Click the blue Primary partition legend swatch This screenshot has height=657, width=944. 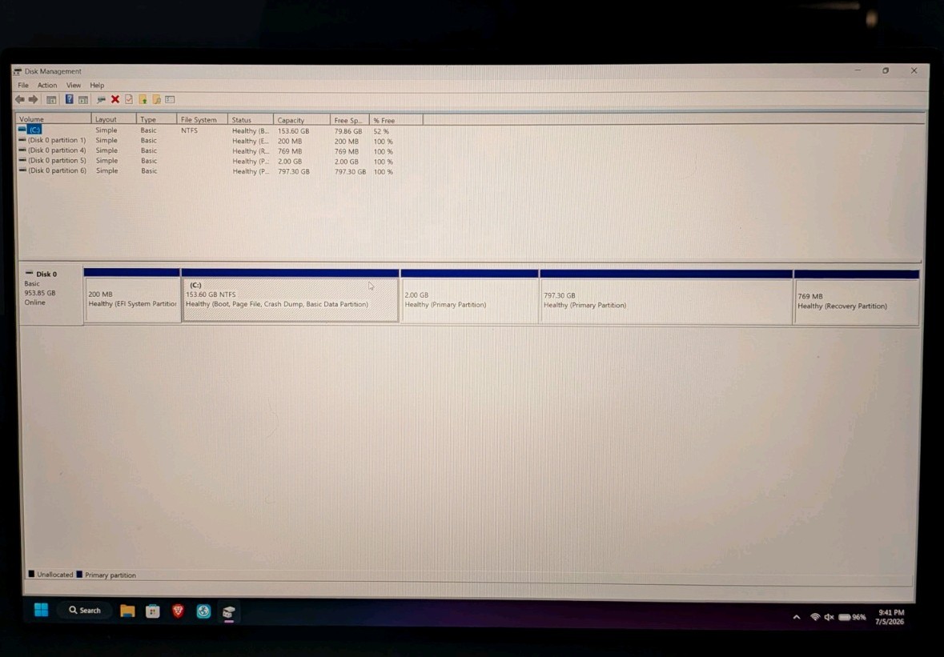[x=79, y=575]
